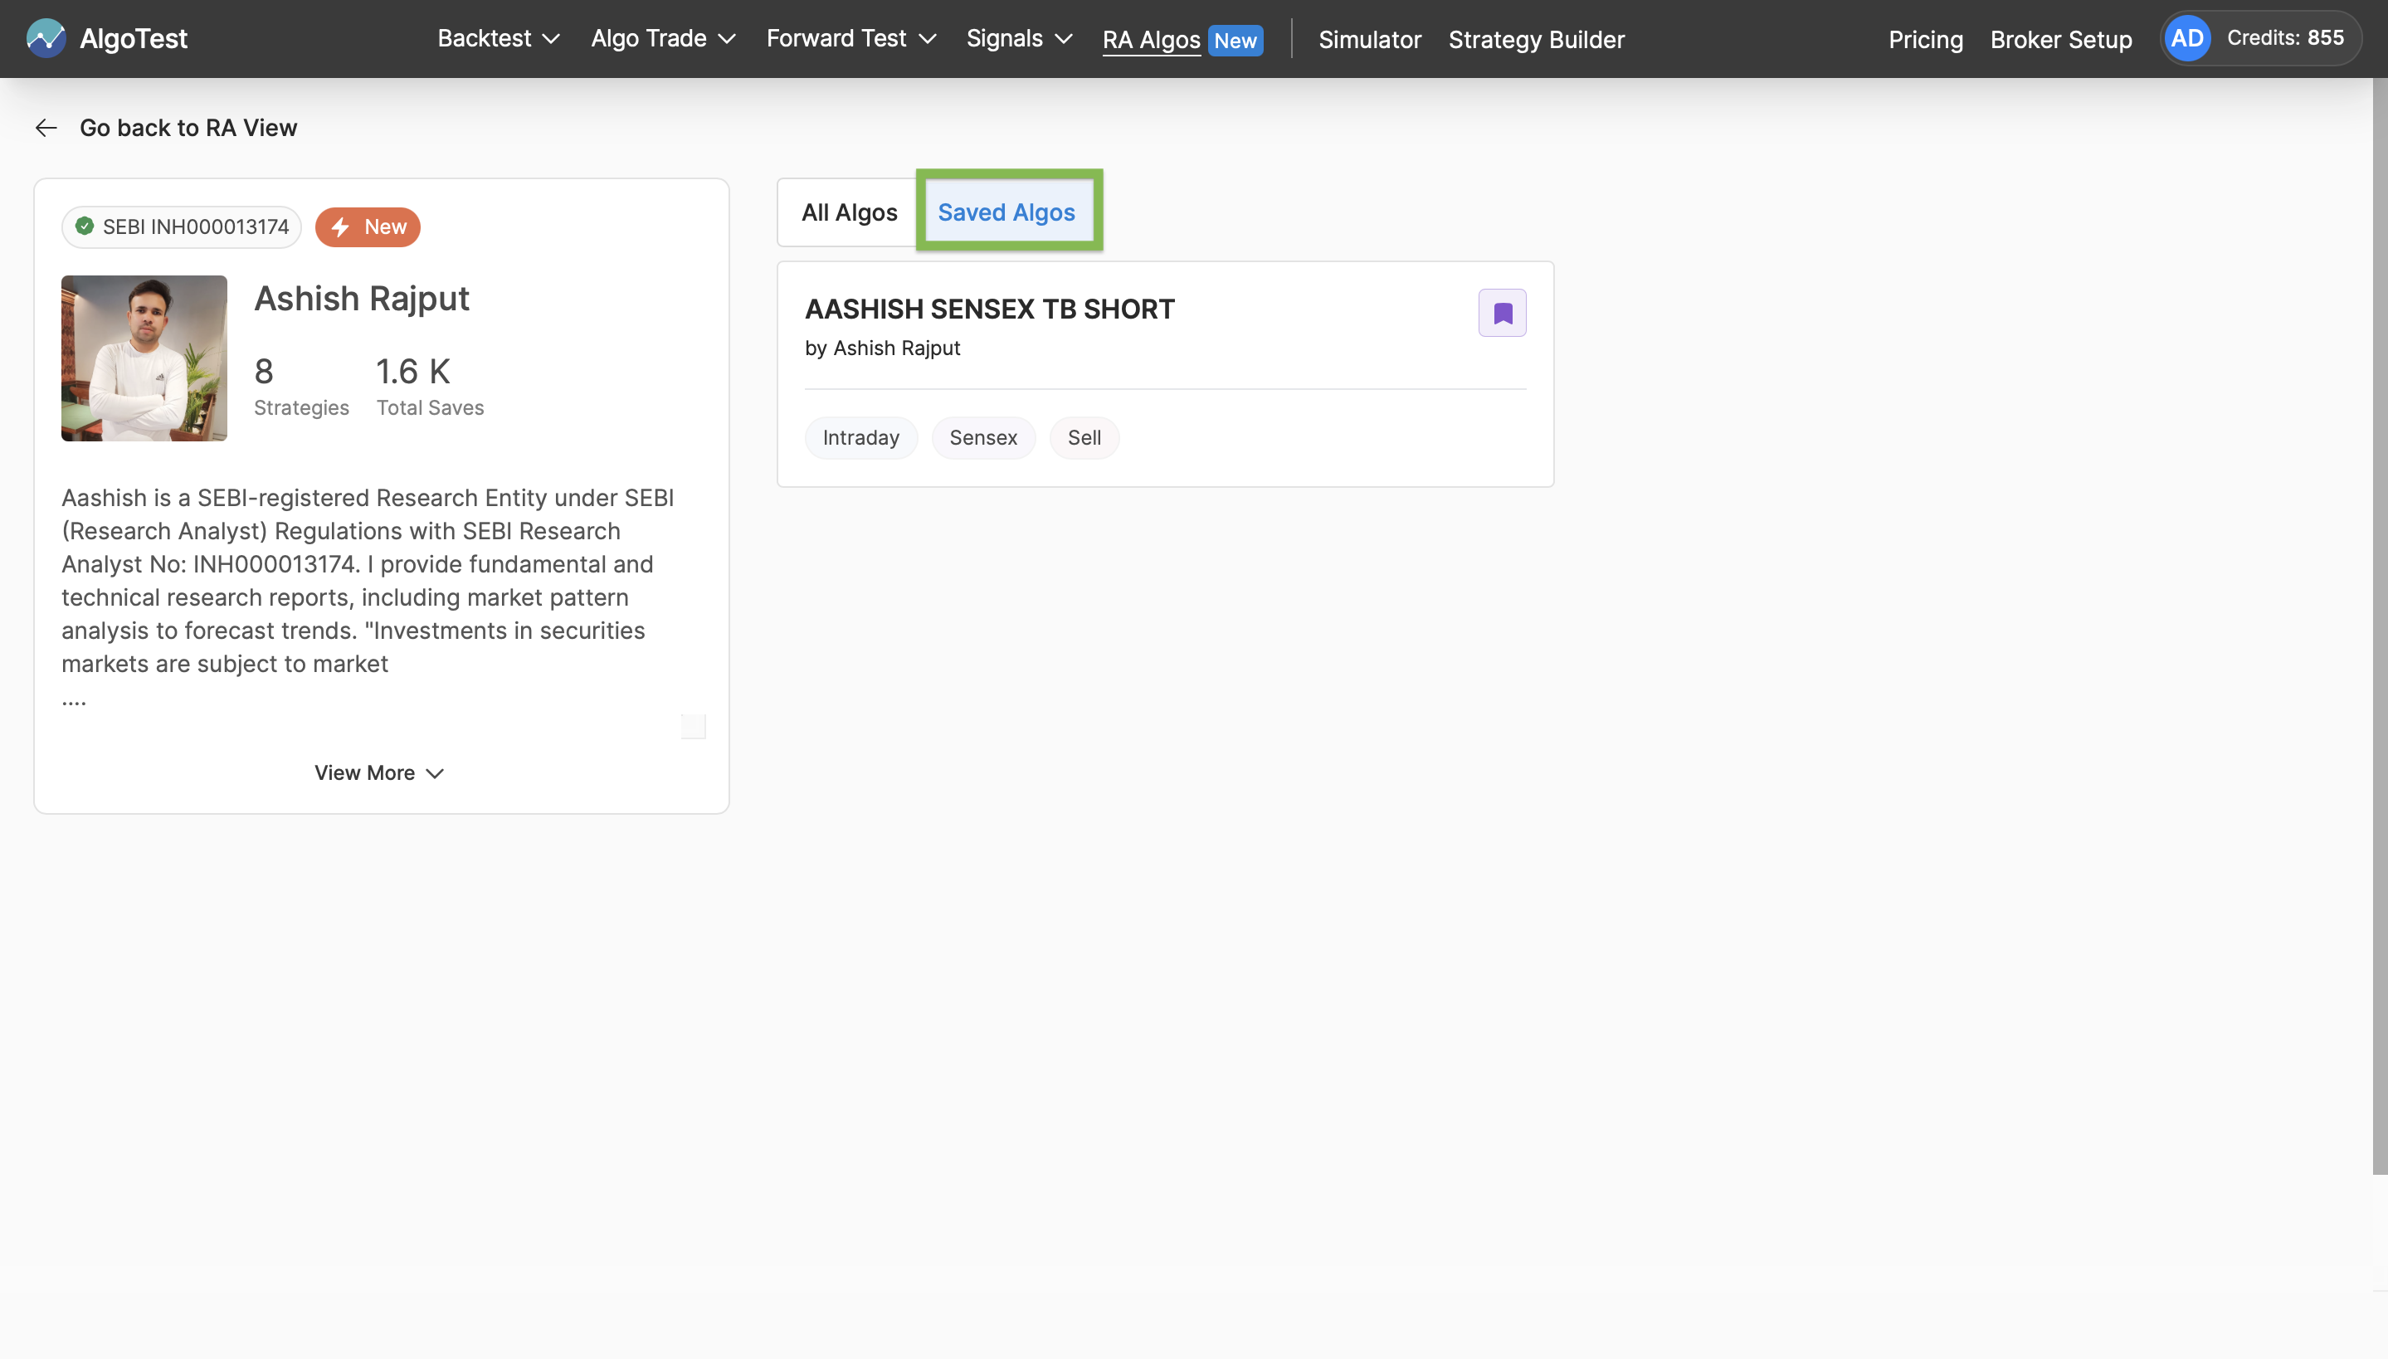Click the back arrow icon

pyautogui.click(x=46, y=128)
